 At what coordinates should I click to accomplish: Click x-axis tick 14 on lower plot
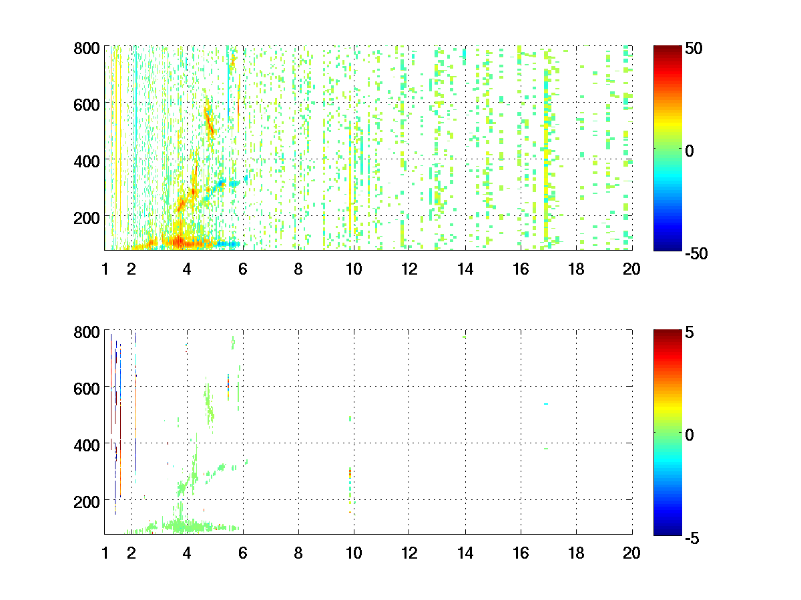(x=465, y=553)
